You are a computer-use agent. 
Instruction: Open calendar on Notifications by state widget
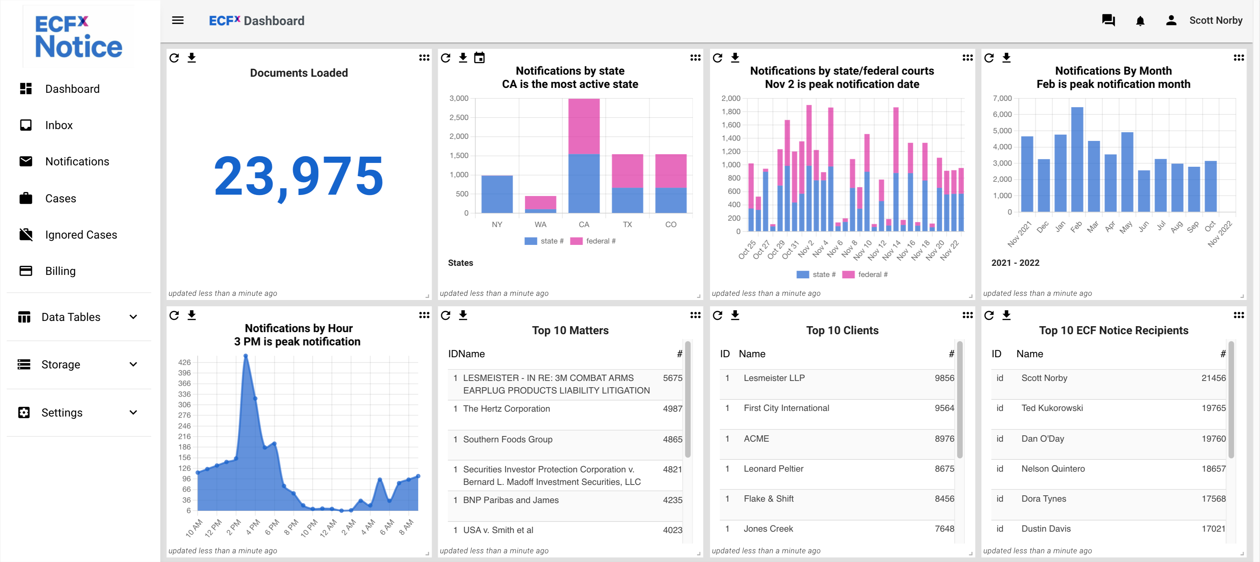click(x=479, y=58)
